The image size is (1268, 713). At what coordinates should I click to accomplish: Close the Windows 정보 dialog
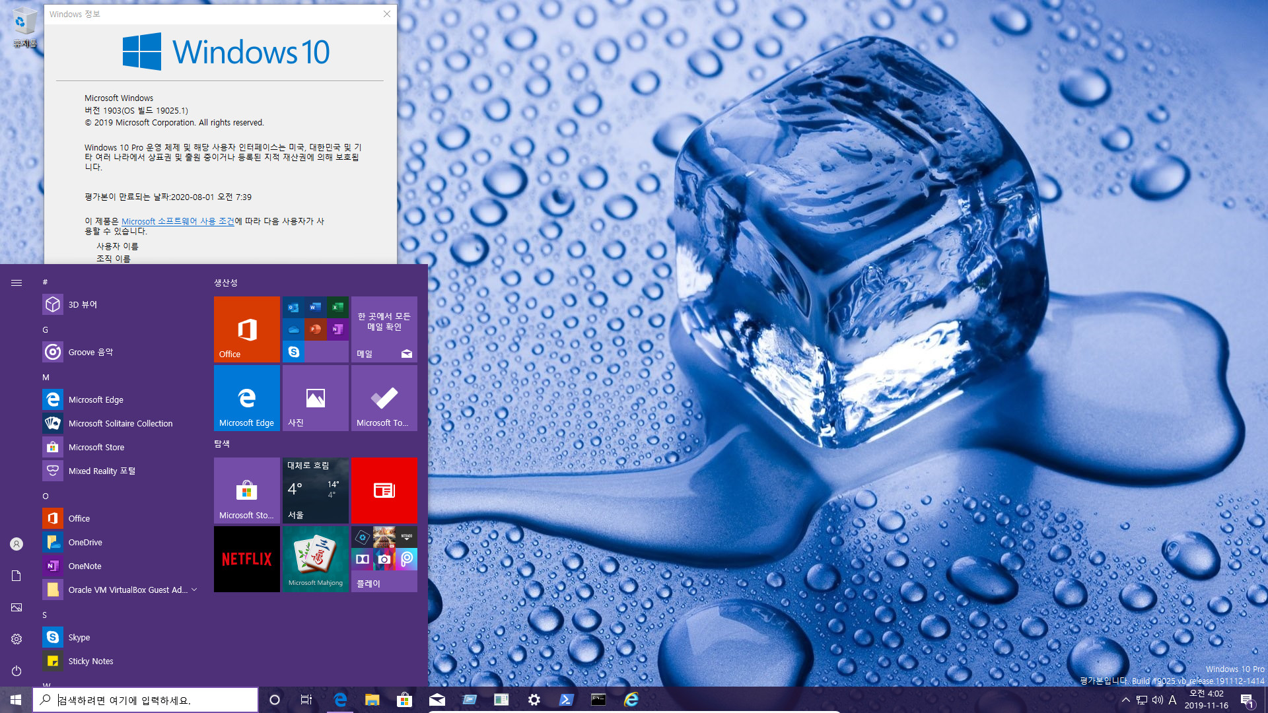coord(387,14)
